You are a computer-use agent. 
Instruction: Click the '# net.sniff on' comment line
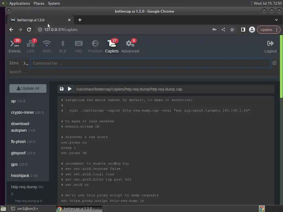tap(75, 185)
